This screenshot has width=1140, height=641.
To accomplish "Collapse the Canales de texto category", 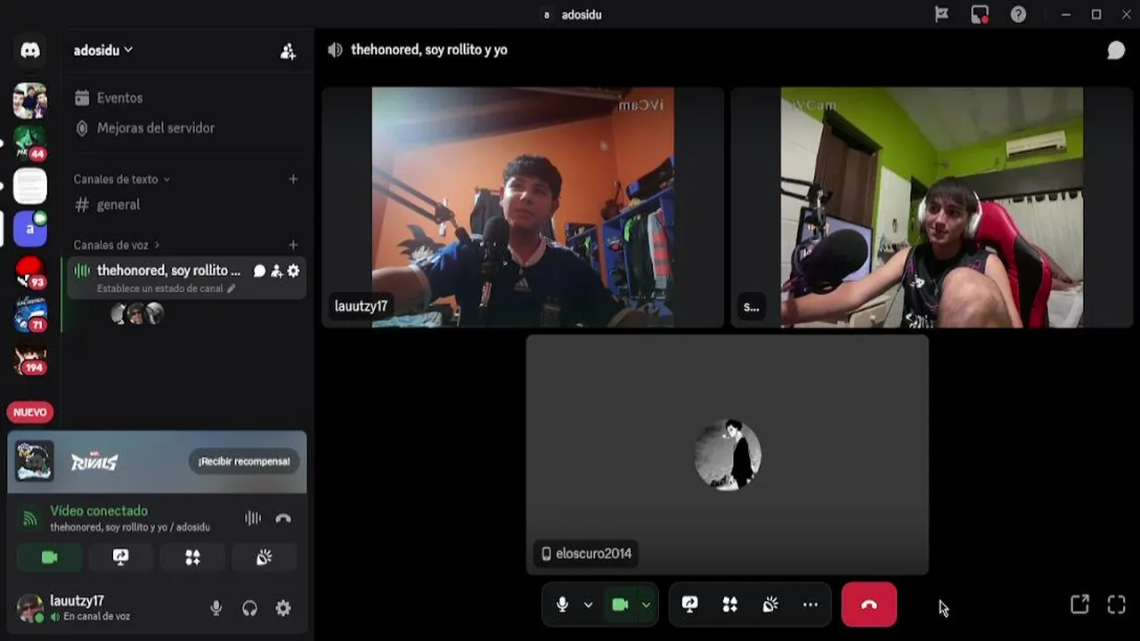I will (x=121, y=179).
